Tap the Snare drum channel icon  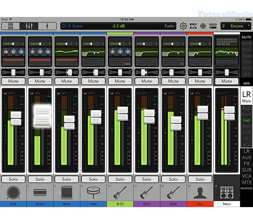[40, 192]
